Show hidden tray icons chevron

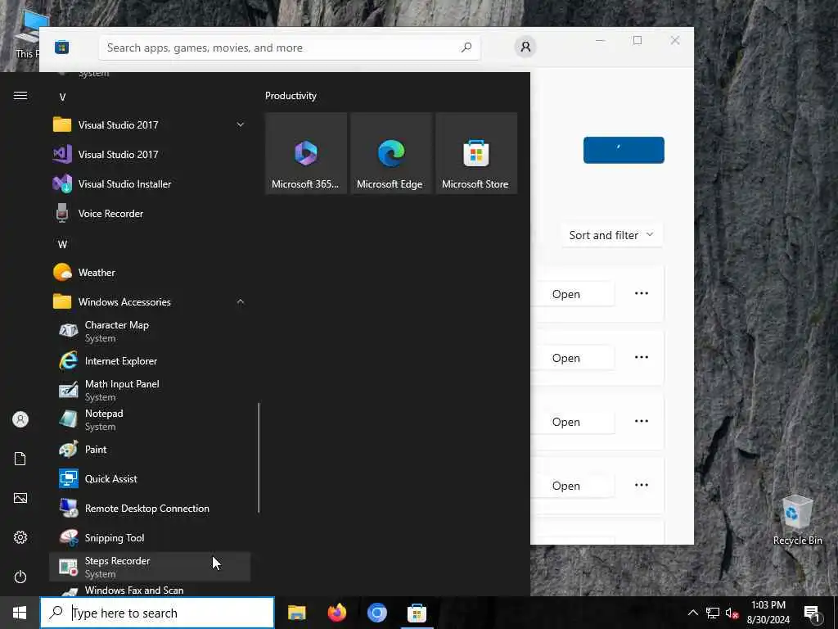[x=692, y=613]
